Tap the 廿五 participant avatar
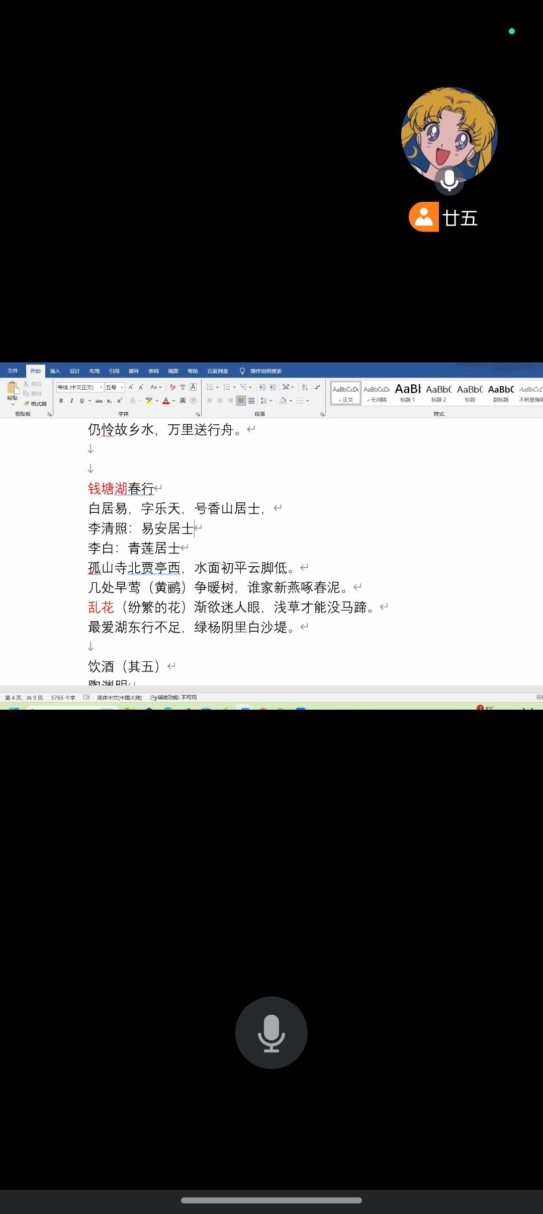Image resolution: width=543 pixels, height=1214 pixels. 449,135
